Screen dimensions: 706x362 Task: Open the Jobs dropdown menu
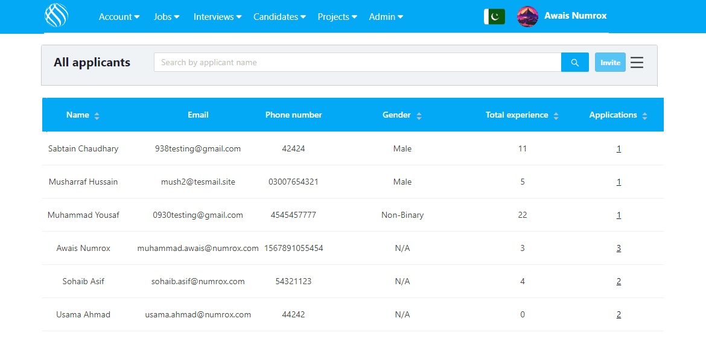[167, 17]
